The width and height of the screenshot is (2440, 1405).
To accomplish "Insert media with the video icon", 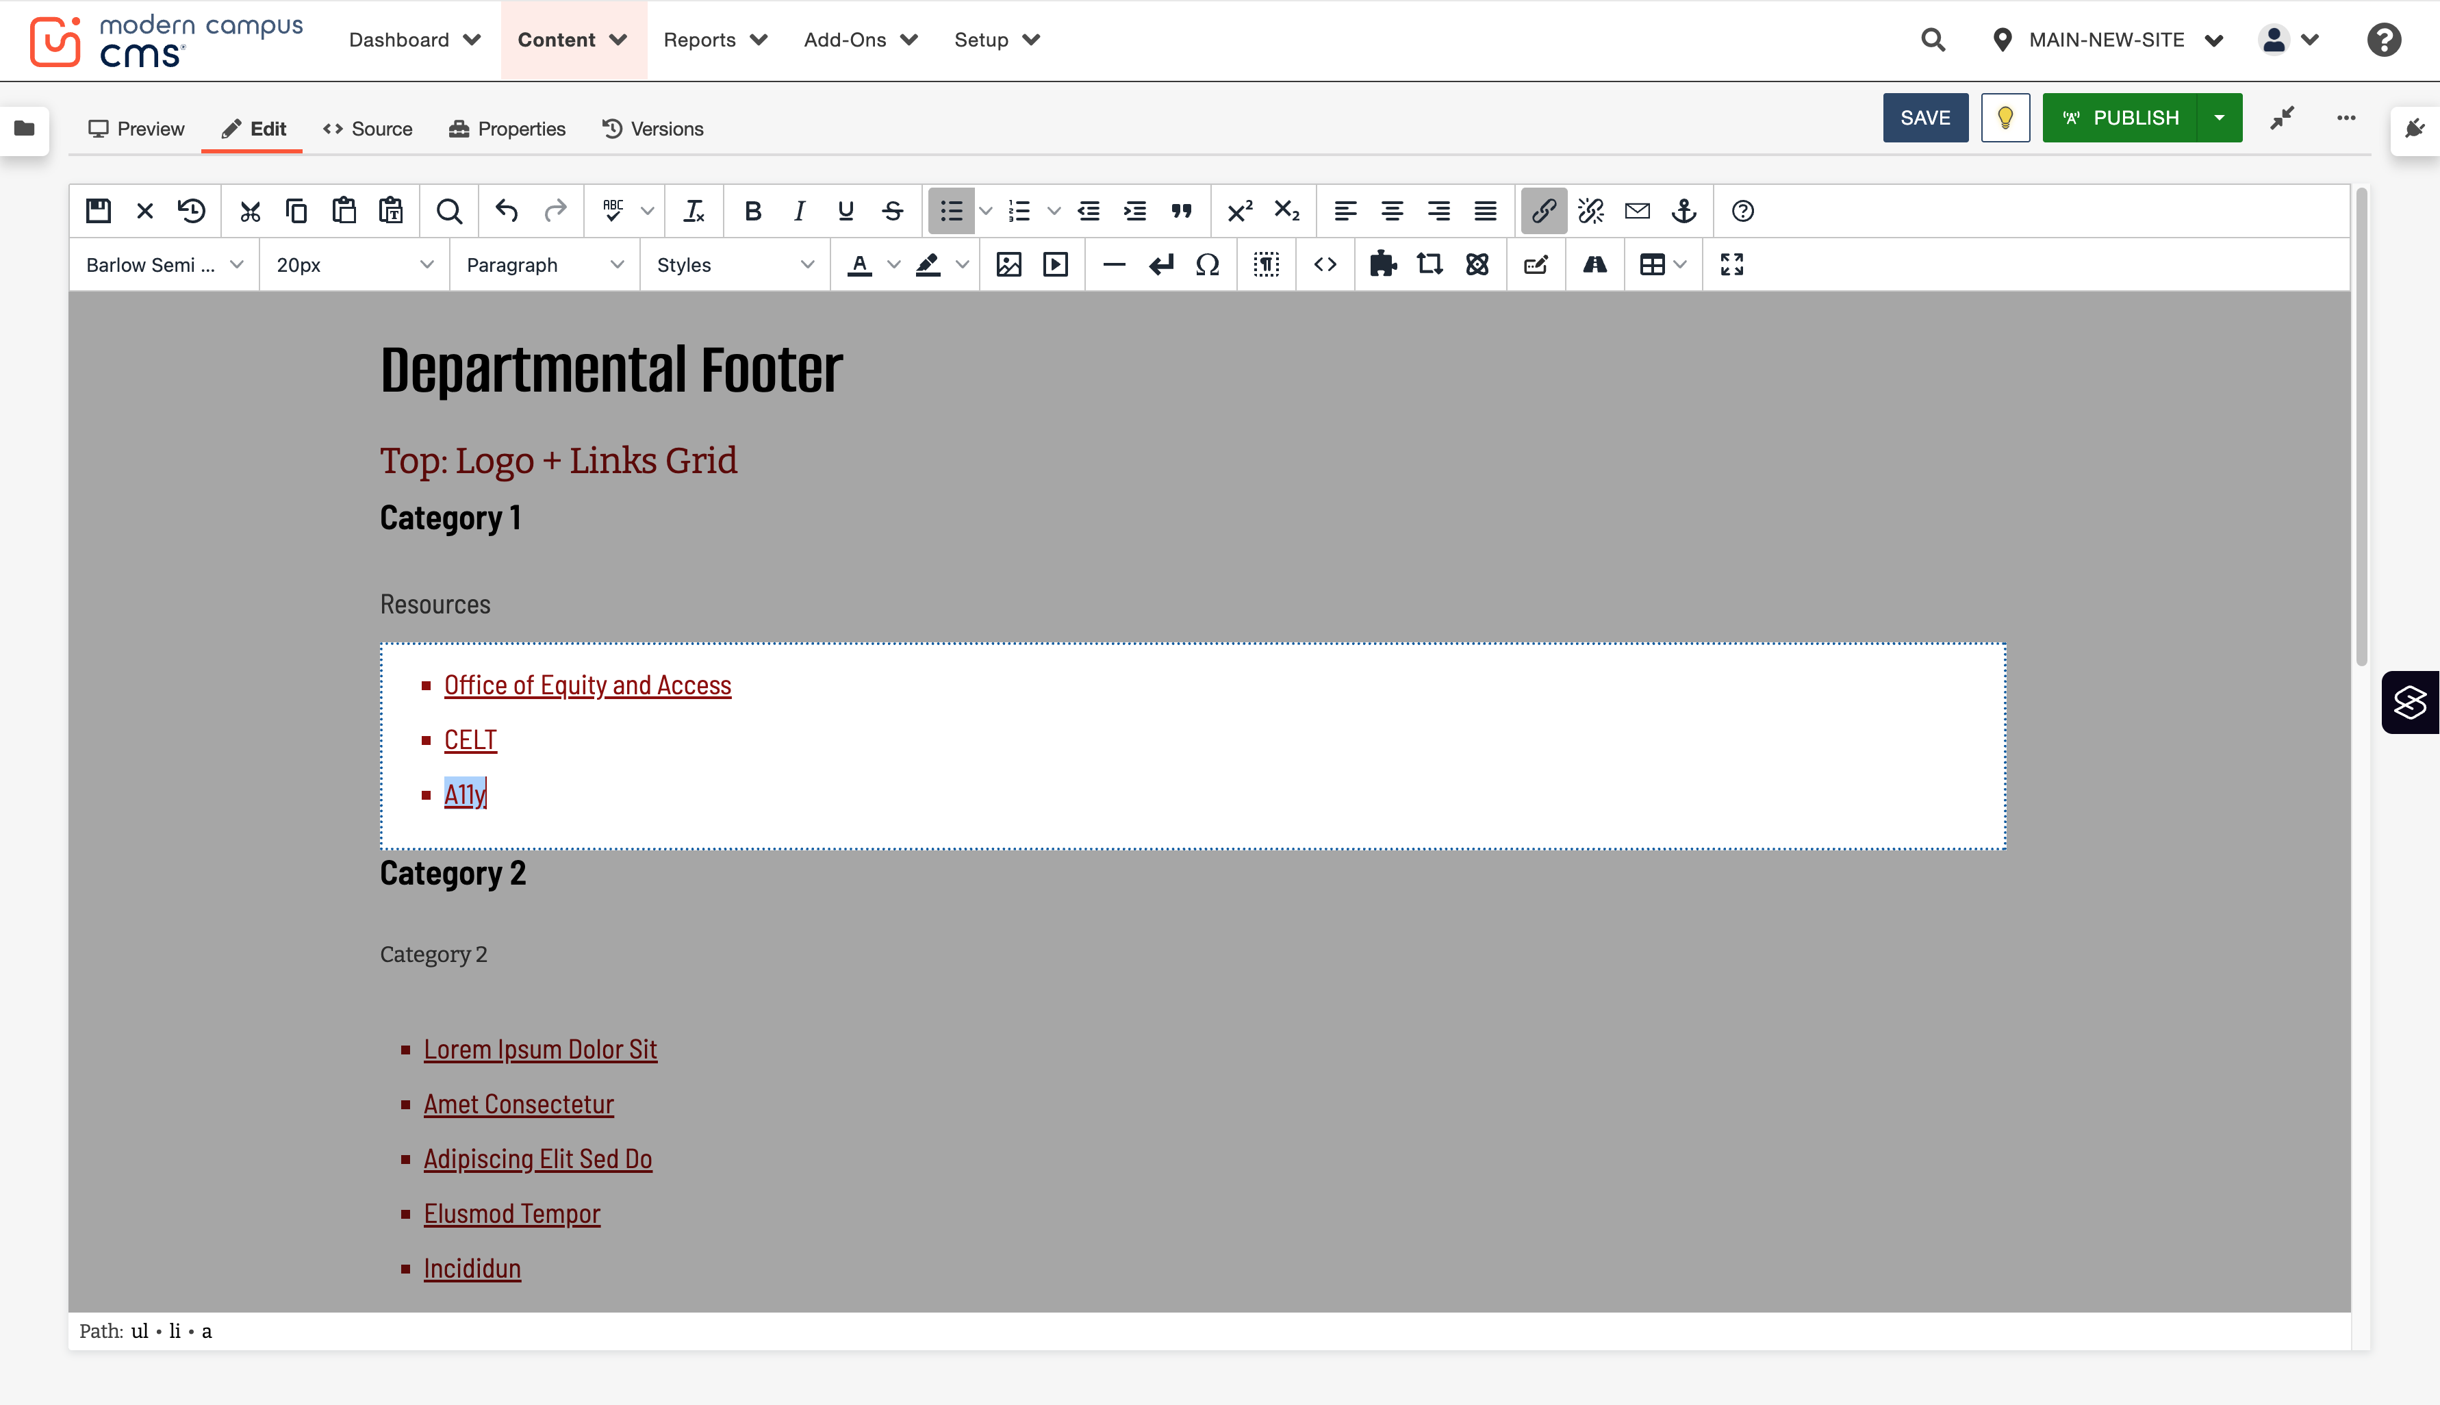I will [1054, 264].
